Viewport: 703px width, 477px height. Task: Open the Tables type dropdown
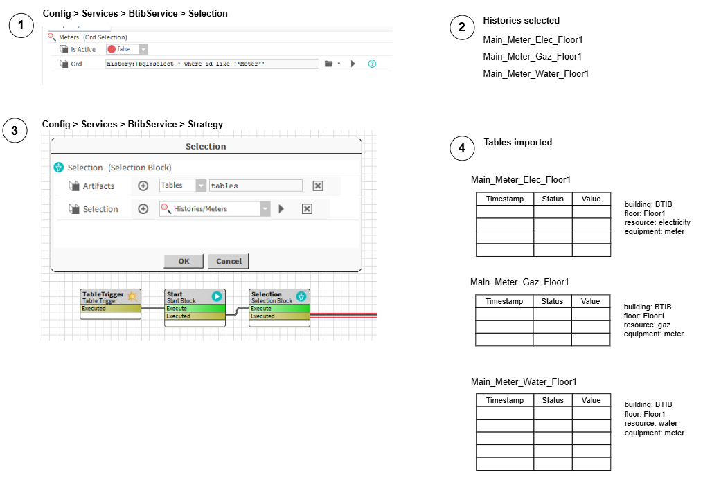point(201,186)
